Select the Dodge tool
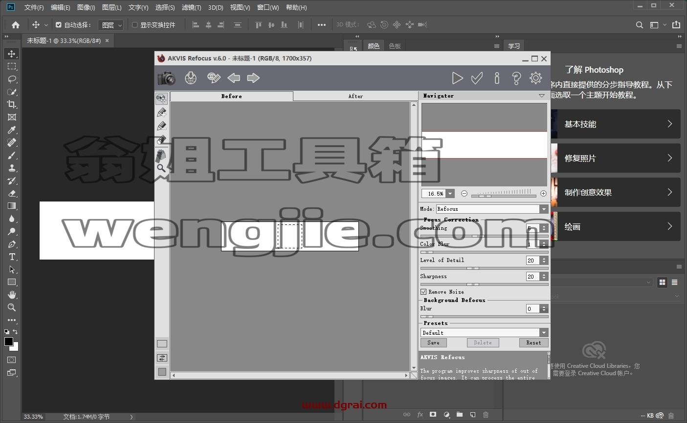The image size is (687, 423). [12, 231]
